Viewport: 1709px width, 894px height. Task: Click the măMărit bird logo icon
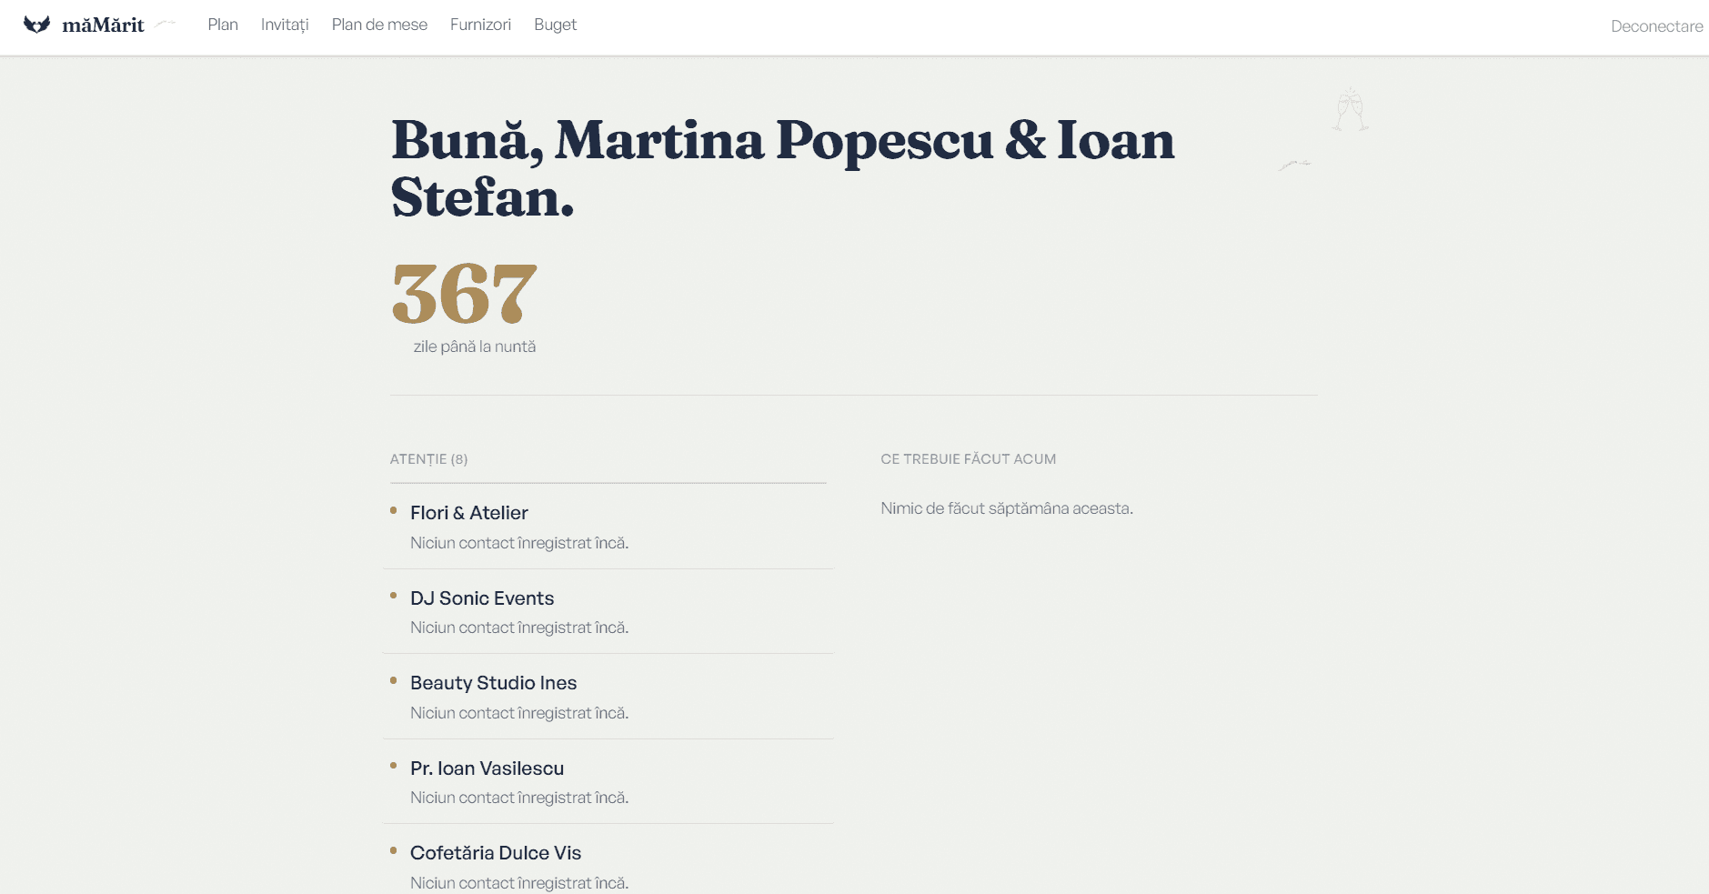coord(36,25)
